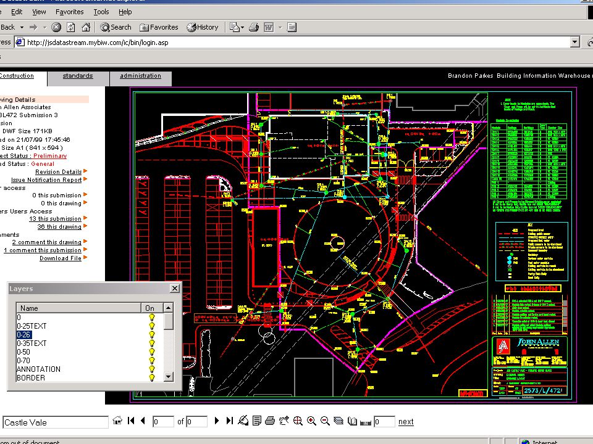The width and height of the screenshot is (593, 444).
Task: Jump to the last page in the viewer
Action: click(x=230, y=421)
